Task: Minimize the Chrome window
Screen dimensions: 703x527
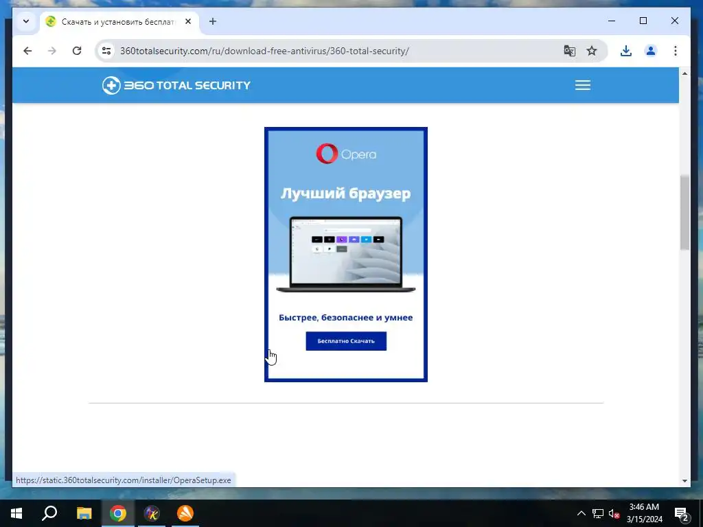Action: (x=612, y=21)
